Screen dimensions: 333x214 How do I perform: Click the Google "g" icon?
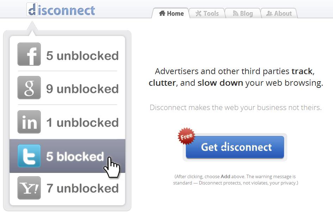tap(29, 87)
